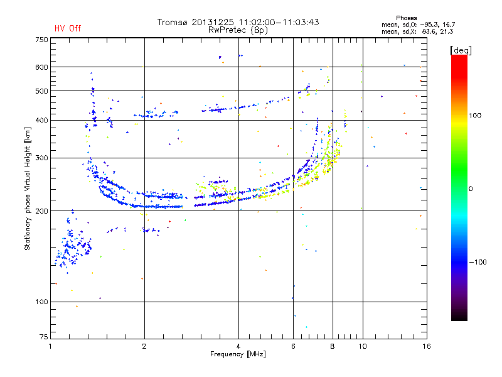The width and height of the screenshot is (502, 377).
Task: Click the 'RwPretec (8p)' subtitle
Action: 238,30
